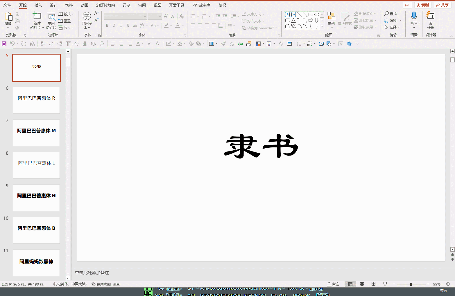The width and height of the screenshot is (455, 296).
Task: Click the screenshot camera icon in quick toolbar
Action: click(310, 44)
